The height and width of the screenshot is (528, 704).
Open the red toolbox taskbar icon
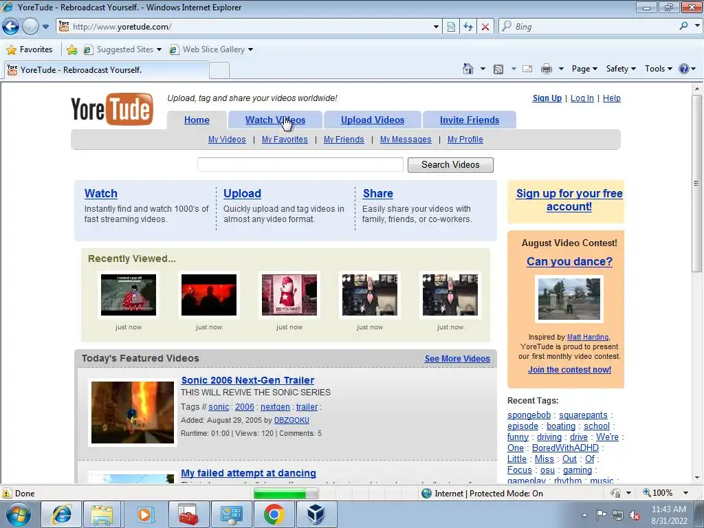pos(188,514)
